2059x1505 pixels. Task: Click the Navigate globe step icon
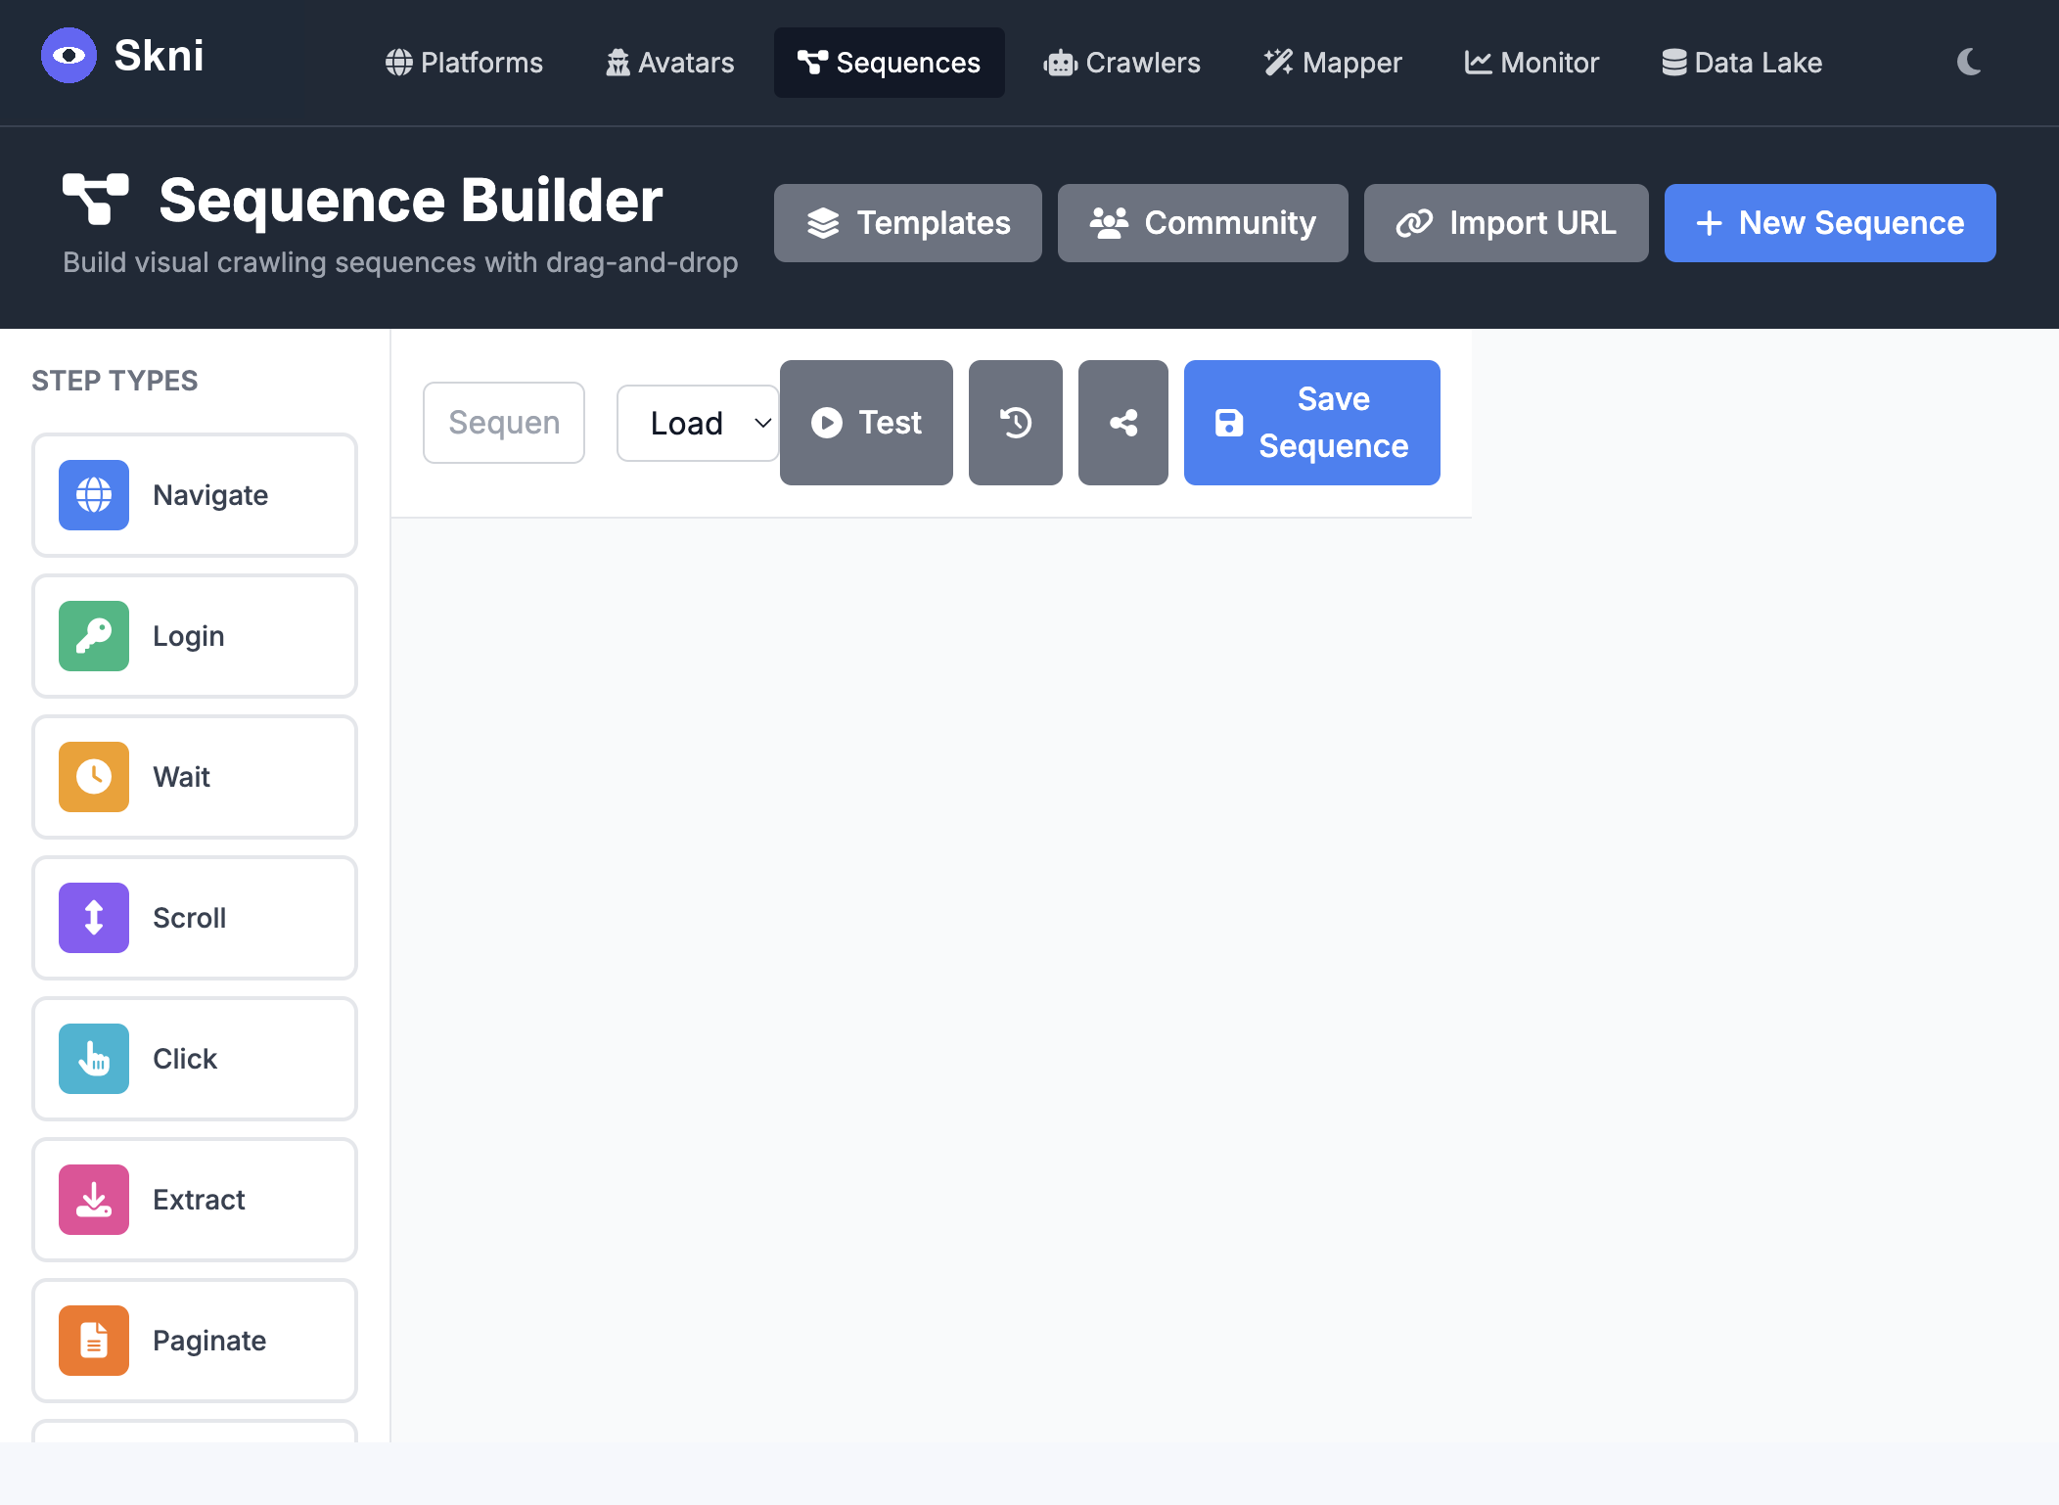click(94, 495)
